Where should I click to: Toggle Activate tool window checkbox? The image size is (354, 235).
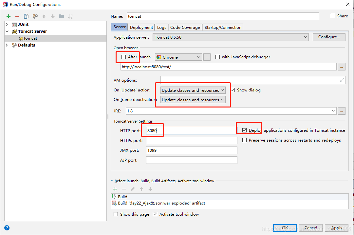[155, 214]
